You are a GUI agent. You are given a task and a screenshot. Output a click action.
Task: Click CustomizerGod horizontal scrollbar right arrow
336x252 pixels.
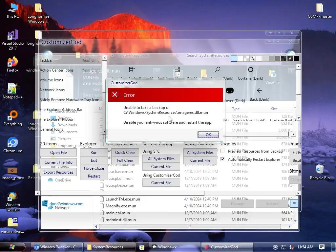[x=298, y=193]
